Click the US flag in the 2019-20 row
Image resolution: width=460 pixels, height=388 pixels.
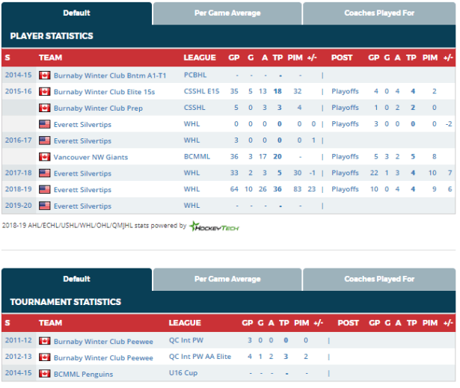coord(44,206)
